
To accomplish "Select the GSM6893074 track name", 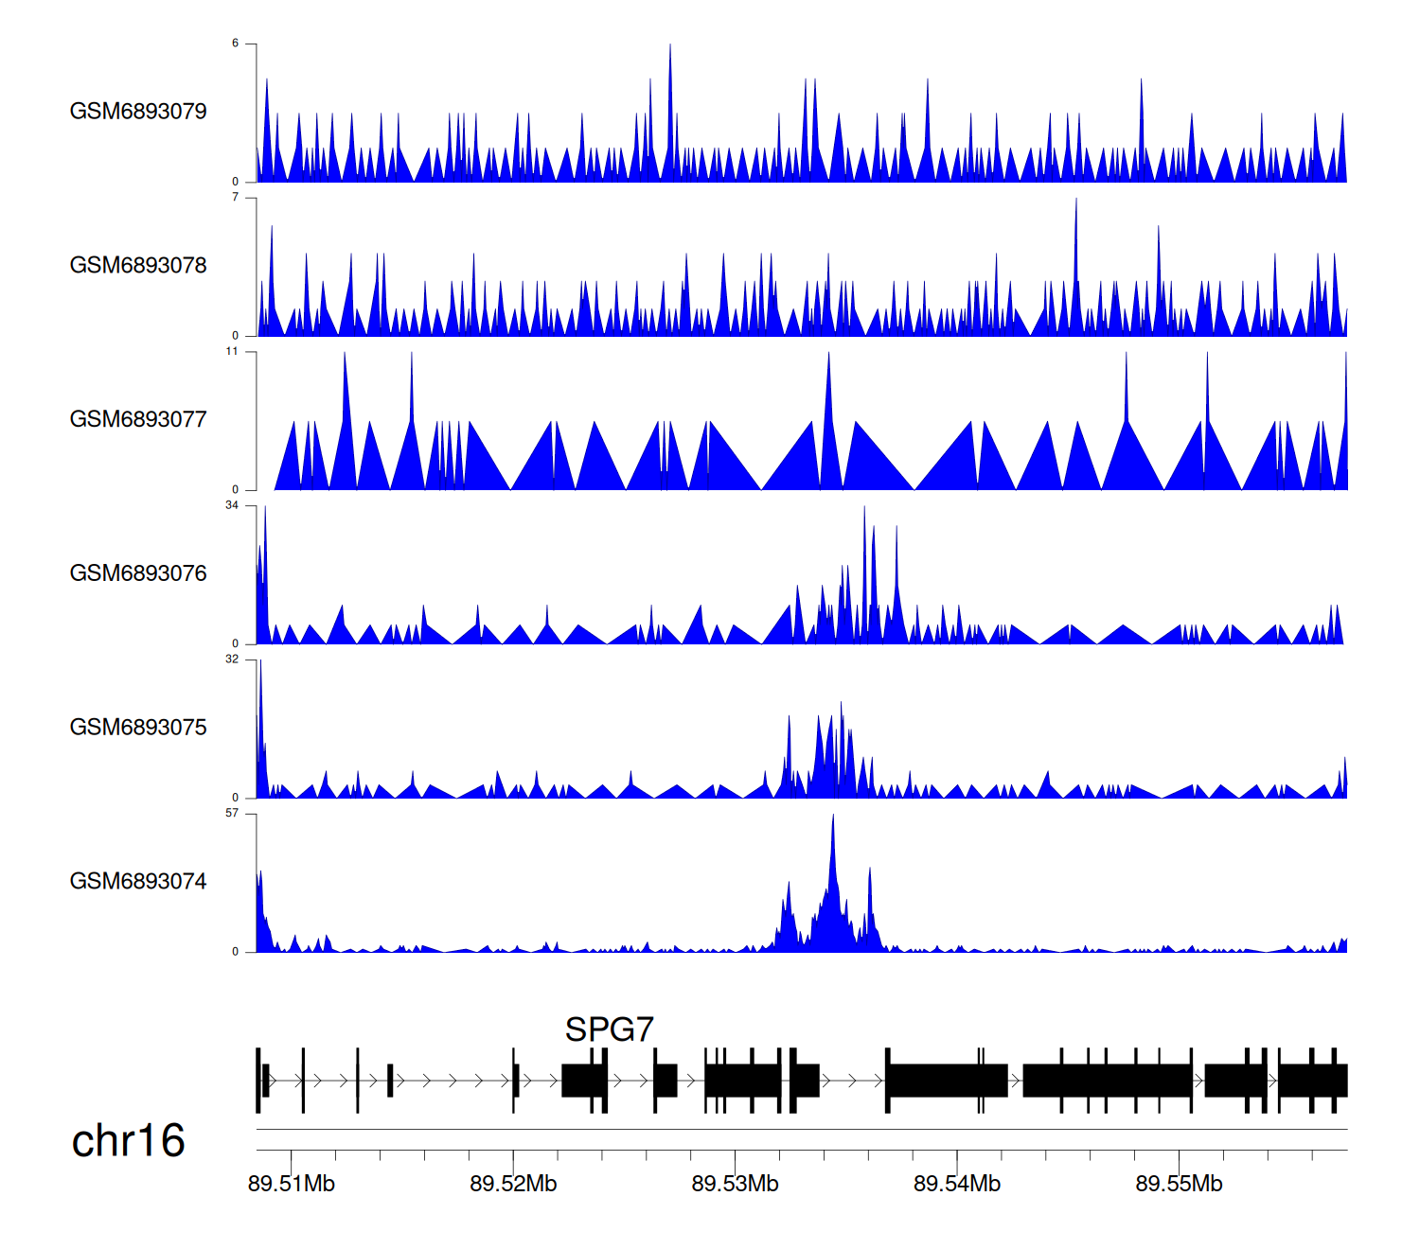I will coord(138,882).
